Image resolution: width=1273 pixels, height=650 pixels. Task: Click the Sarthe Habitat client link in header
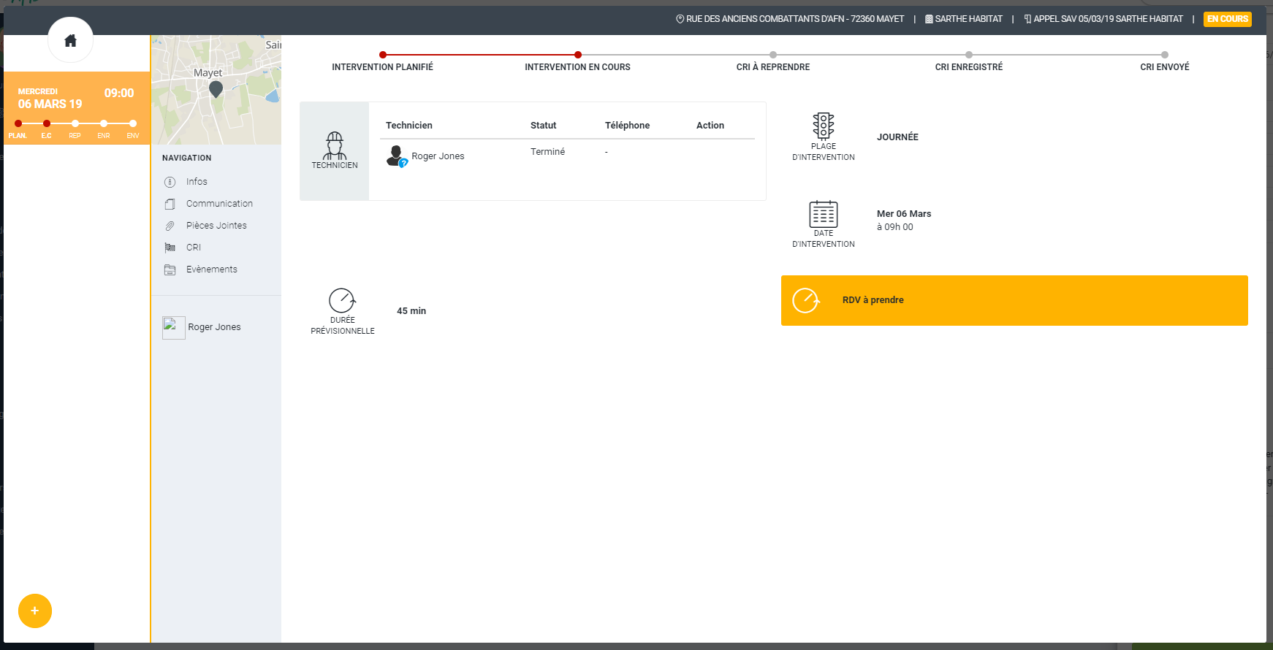point(964,19)
